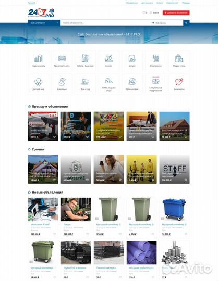Image resolution: width=218 pixels, height=281 pixels.
Task: Expand the Русский language selector
Action: [x=32, y=3]
